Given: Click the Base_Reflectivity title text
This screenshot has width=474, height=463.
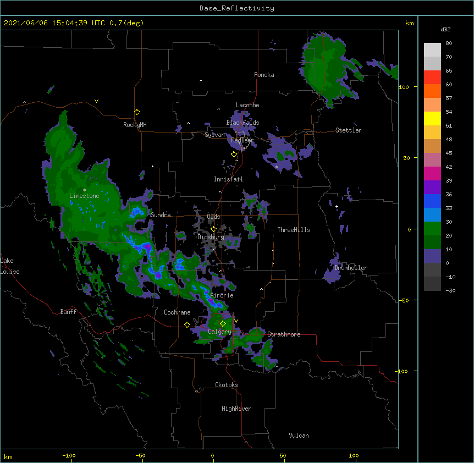Looking at the screenshot, I should pos(237,8).
